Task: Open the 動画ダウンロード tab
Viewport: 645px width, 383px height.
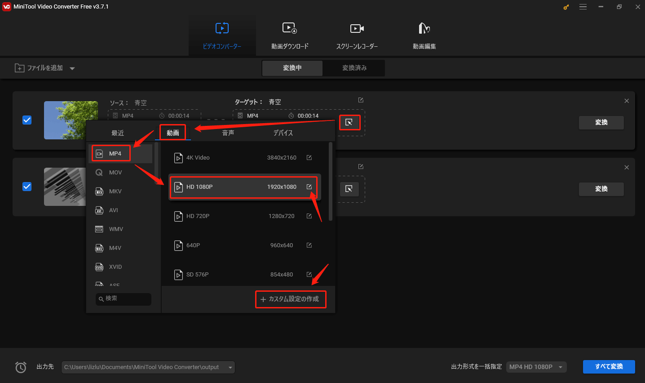Action: (x=290, y=36)
